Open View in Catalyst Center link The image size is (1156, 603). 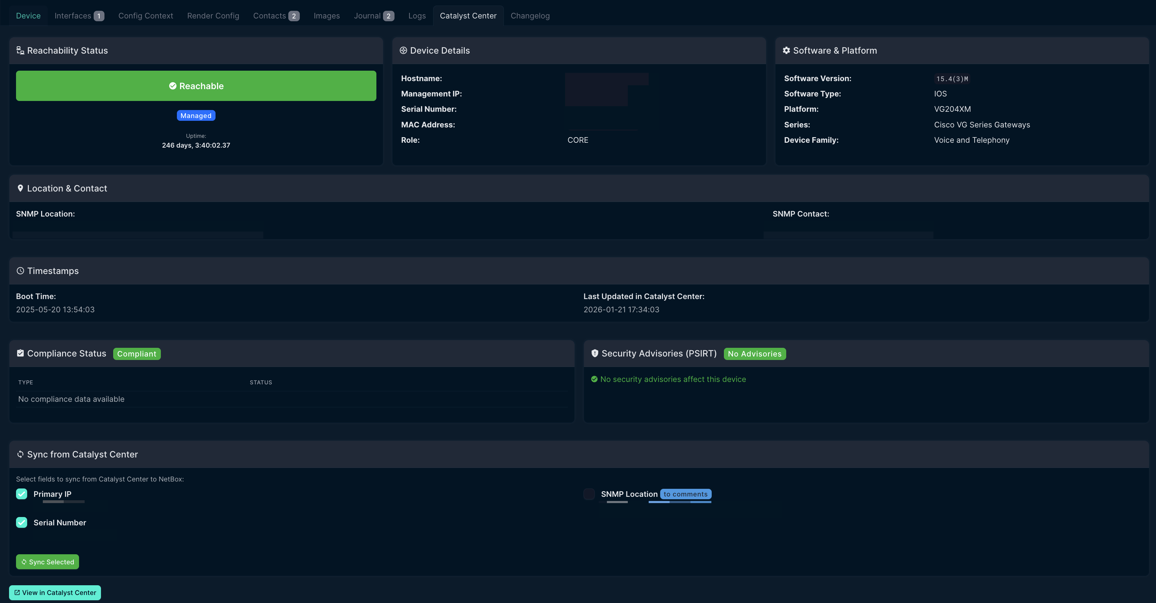click(55, 593)
